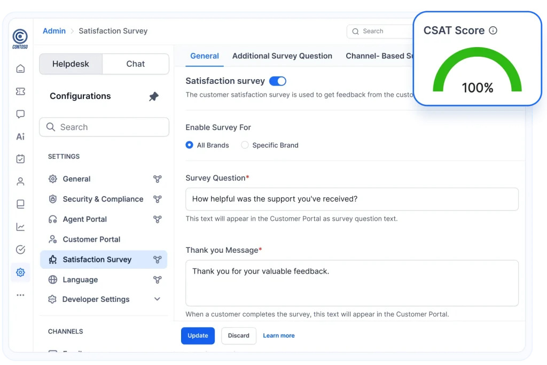The image size is (547, 365).
Task: Click the branch icon next to Satisfaction Survey
Action: (x=158, y=260)
